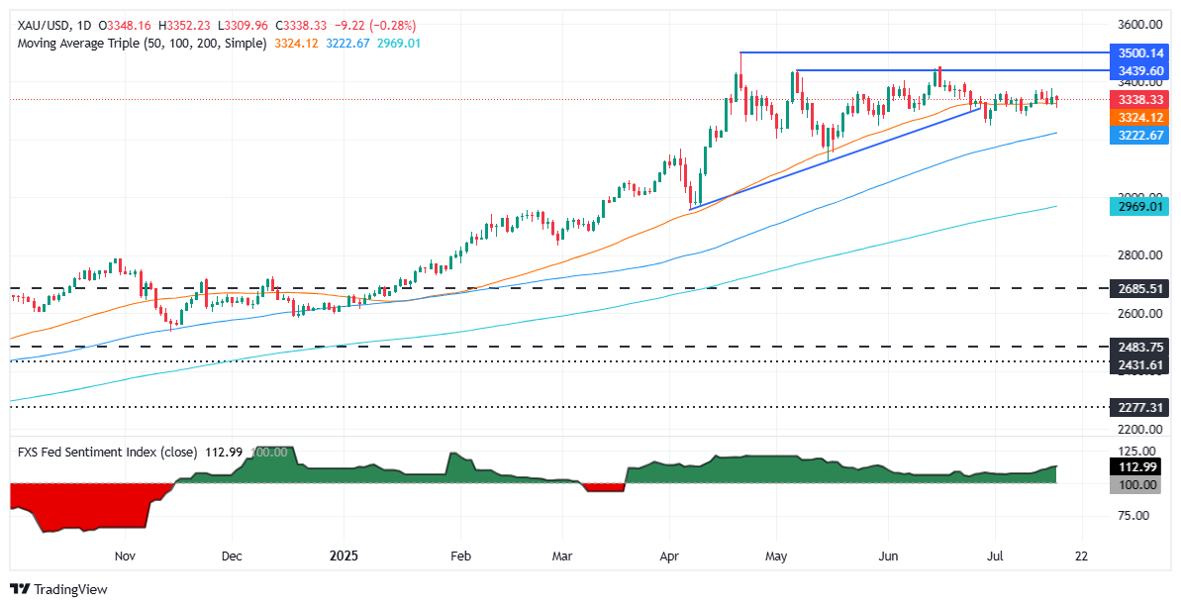Click the TradingView logo icon

[20, 589]
